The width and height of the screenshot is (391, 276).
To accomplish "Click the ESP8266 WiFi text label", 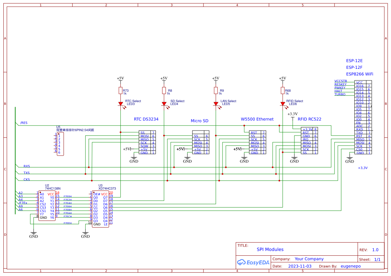I will (359, 74).
